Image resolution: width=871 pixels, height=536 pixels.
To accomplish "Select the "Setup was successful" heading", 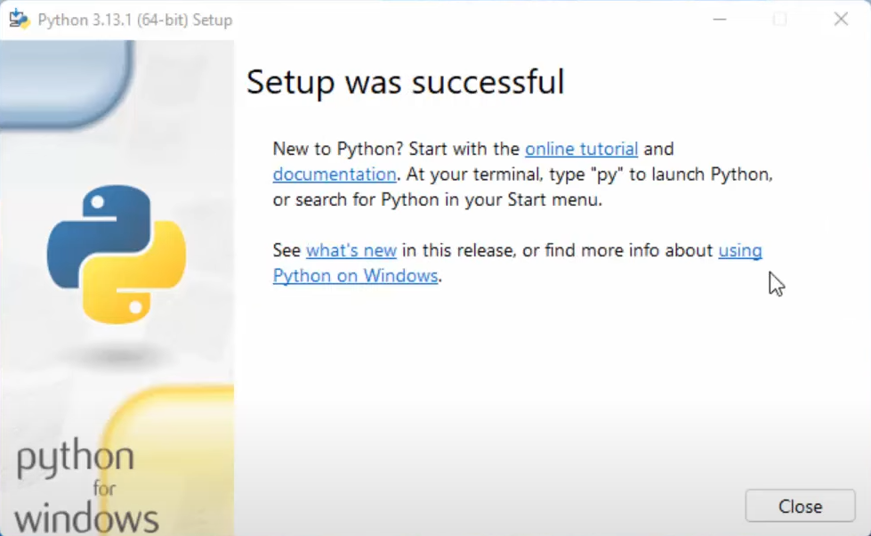I will click(x=406, y=82).
